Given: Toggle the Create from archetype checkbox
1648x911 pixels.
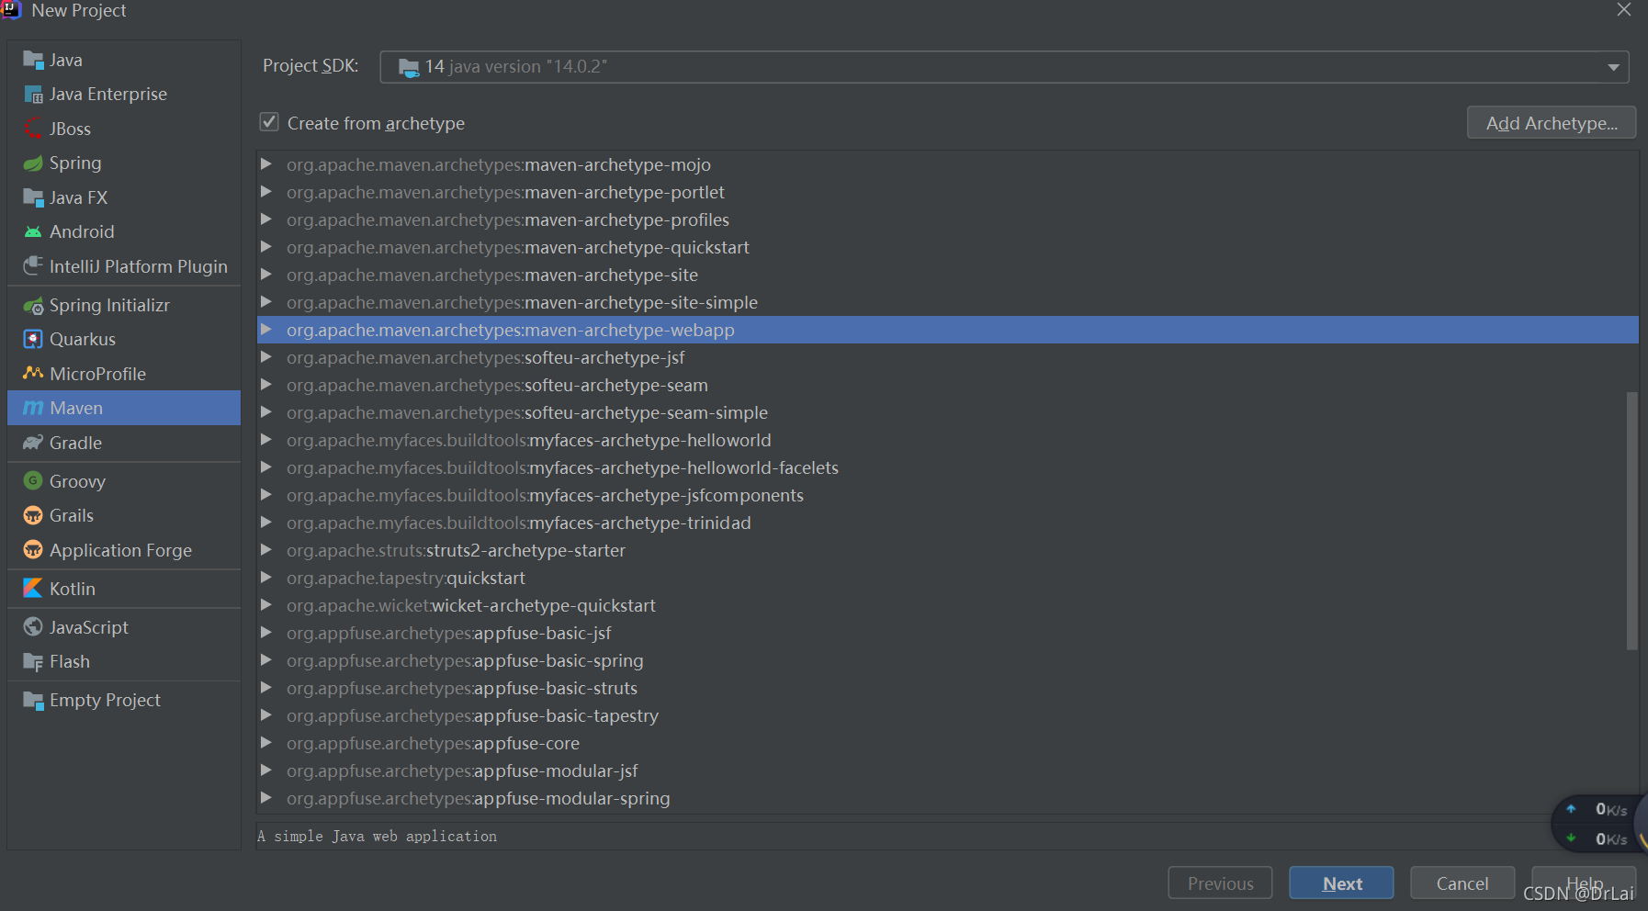Looking at the screenshot, I should click(x=269, y=122).
